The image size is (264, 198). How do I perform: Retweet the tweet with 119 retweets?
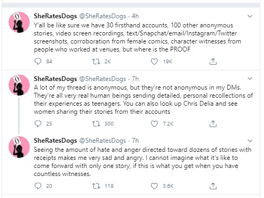pos(96,186)
